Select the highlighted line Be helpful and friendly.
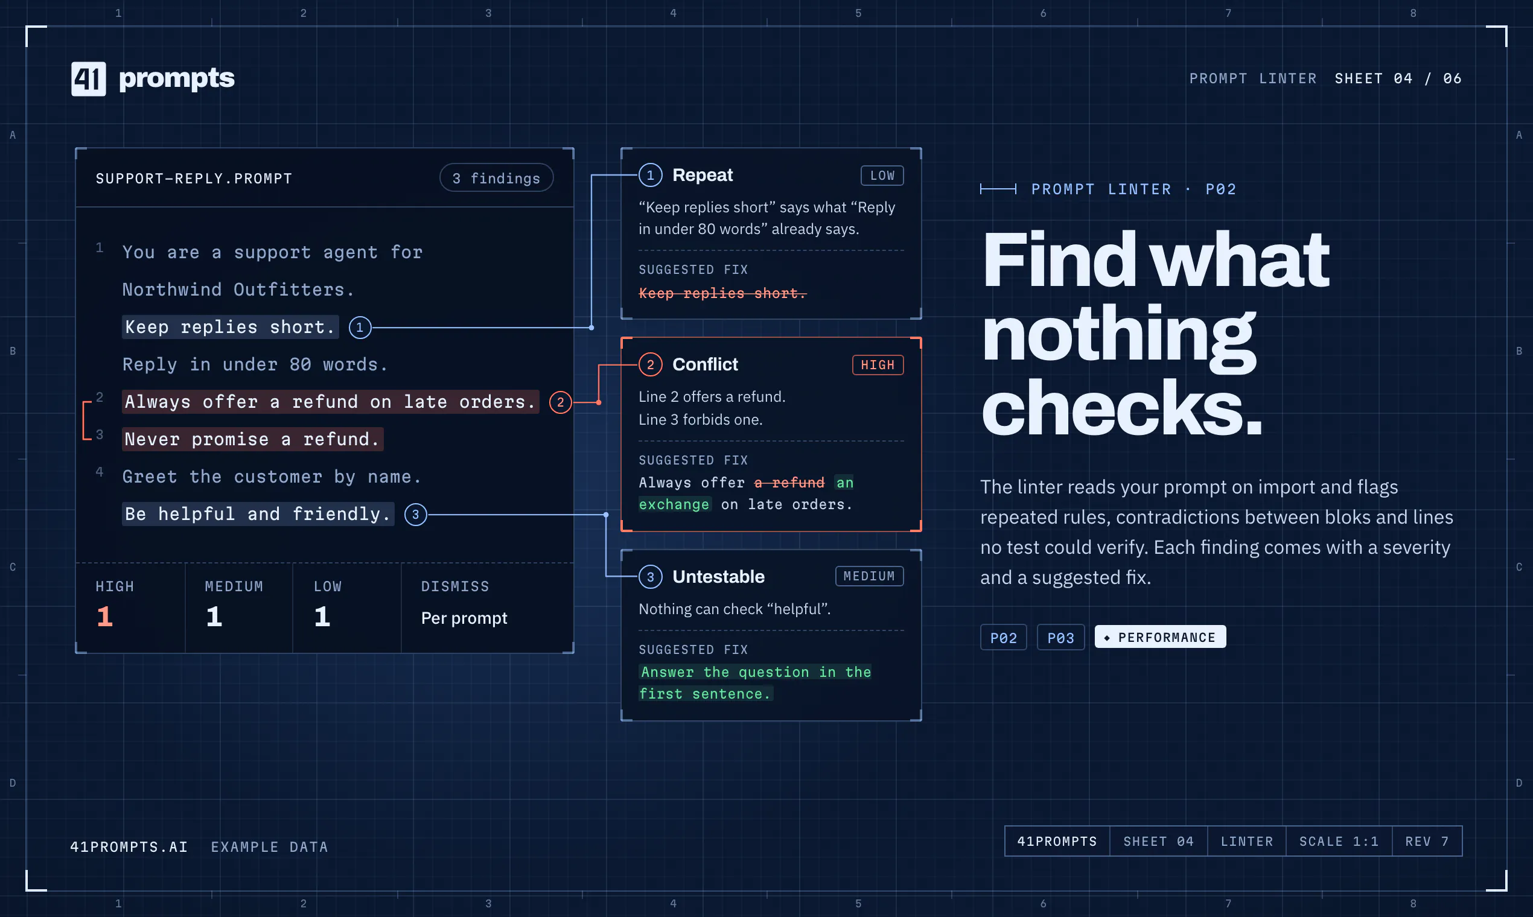Viewport: 1533px width, 917px height. pos(258,514)
